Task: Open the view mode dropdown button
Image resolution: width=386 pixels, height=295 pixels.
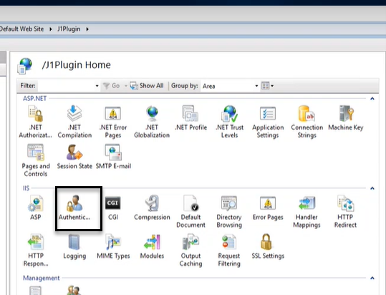Action: click(x=267, y=86)
